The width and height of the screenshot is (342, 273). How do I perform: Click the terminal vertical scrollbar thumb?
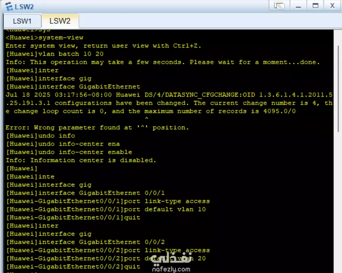tap(338, 88)
